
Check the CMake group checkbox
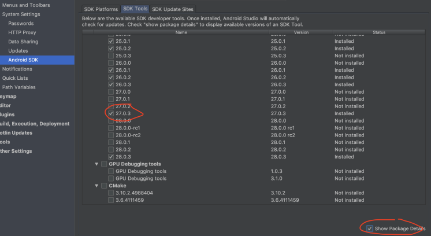click(104, 186)
